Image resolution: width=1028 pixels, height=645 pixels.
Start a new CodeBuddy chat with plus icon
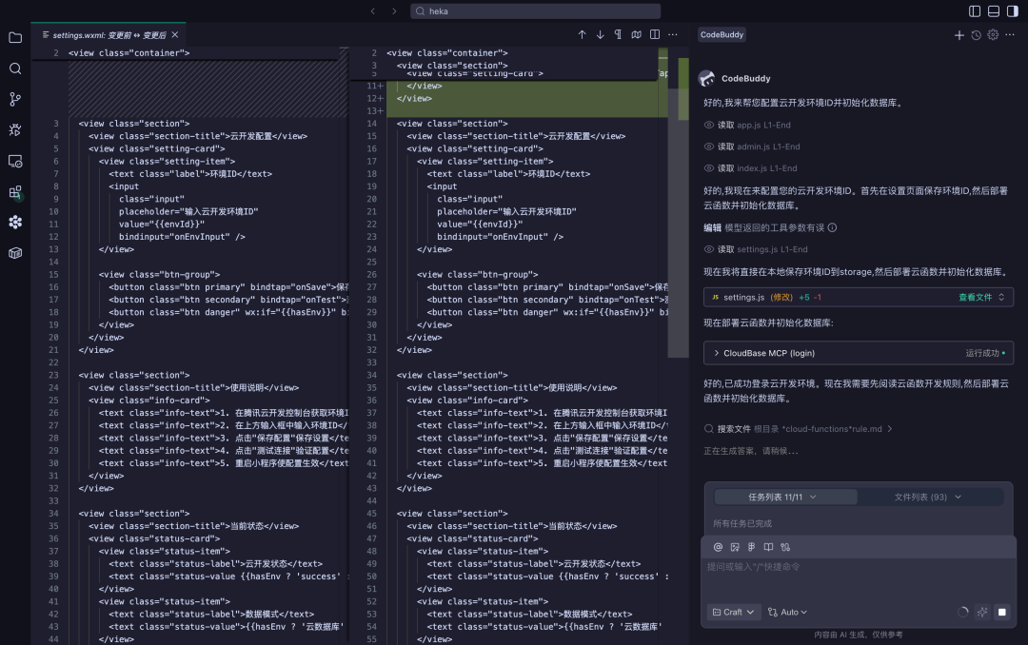pos(959,34)
